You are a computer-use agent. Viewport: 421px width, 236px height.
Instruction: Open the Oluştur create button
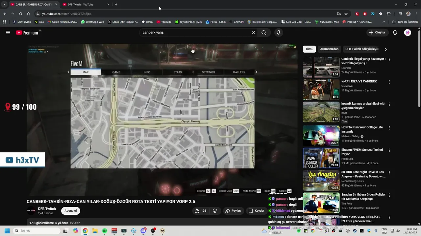[377, 32]
